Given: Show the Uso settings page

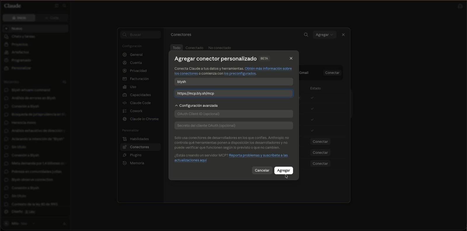Looking at the screenshot, I should pyautogui.click(x=141, y=87).
